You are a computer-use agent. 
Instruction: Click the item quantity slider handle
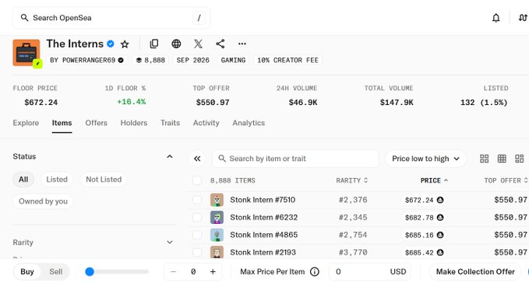[90, 271]
